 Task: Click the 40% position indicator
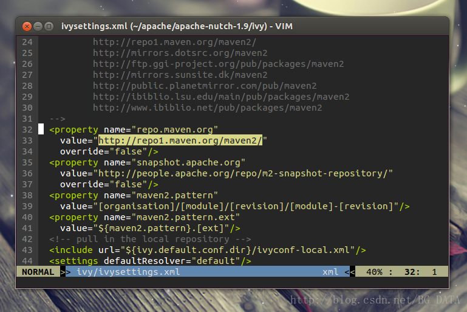pos(374,272)
